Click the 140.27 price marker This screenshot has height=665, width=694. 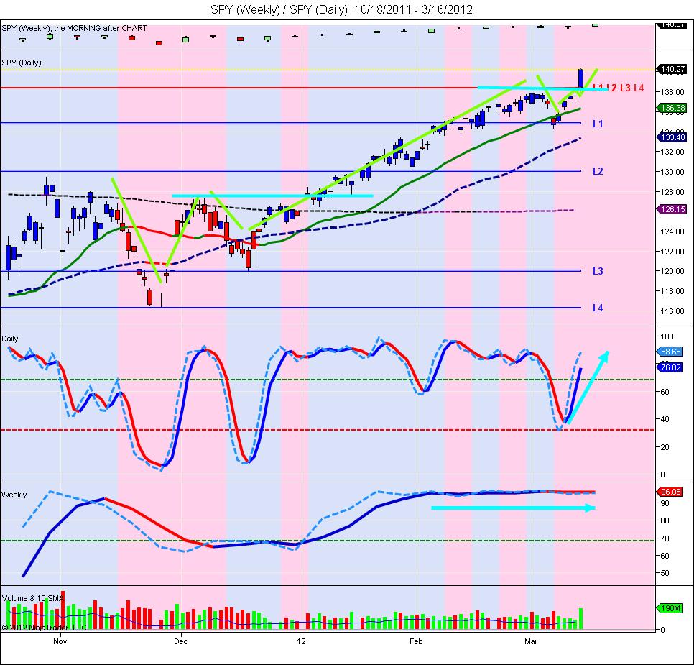672,69
